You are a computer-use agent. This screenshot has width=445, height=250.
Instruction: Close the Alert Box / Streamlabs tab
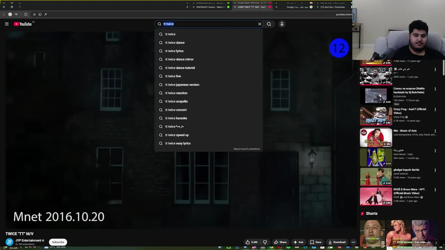click(x=318, y=7)
